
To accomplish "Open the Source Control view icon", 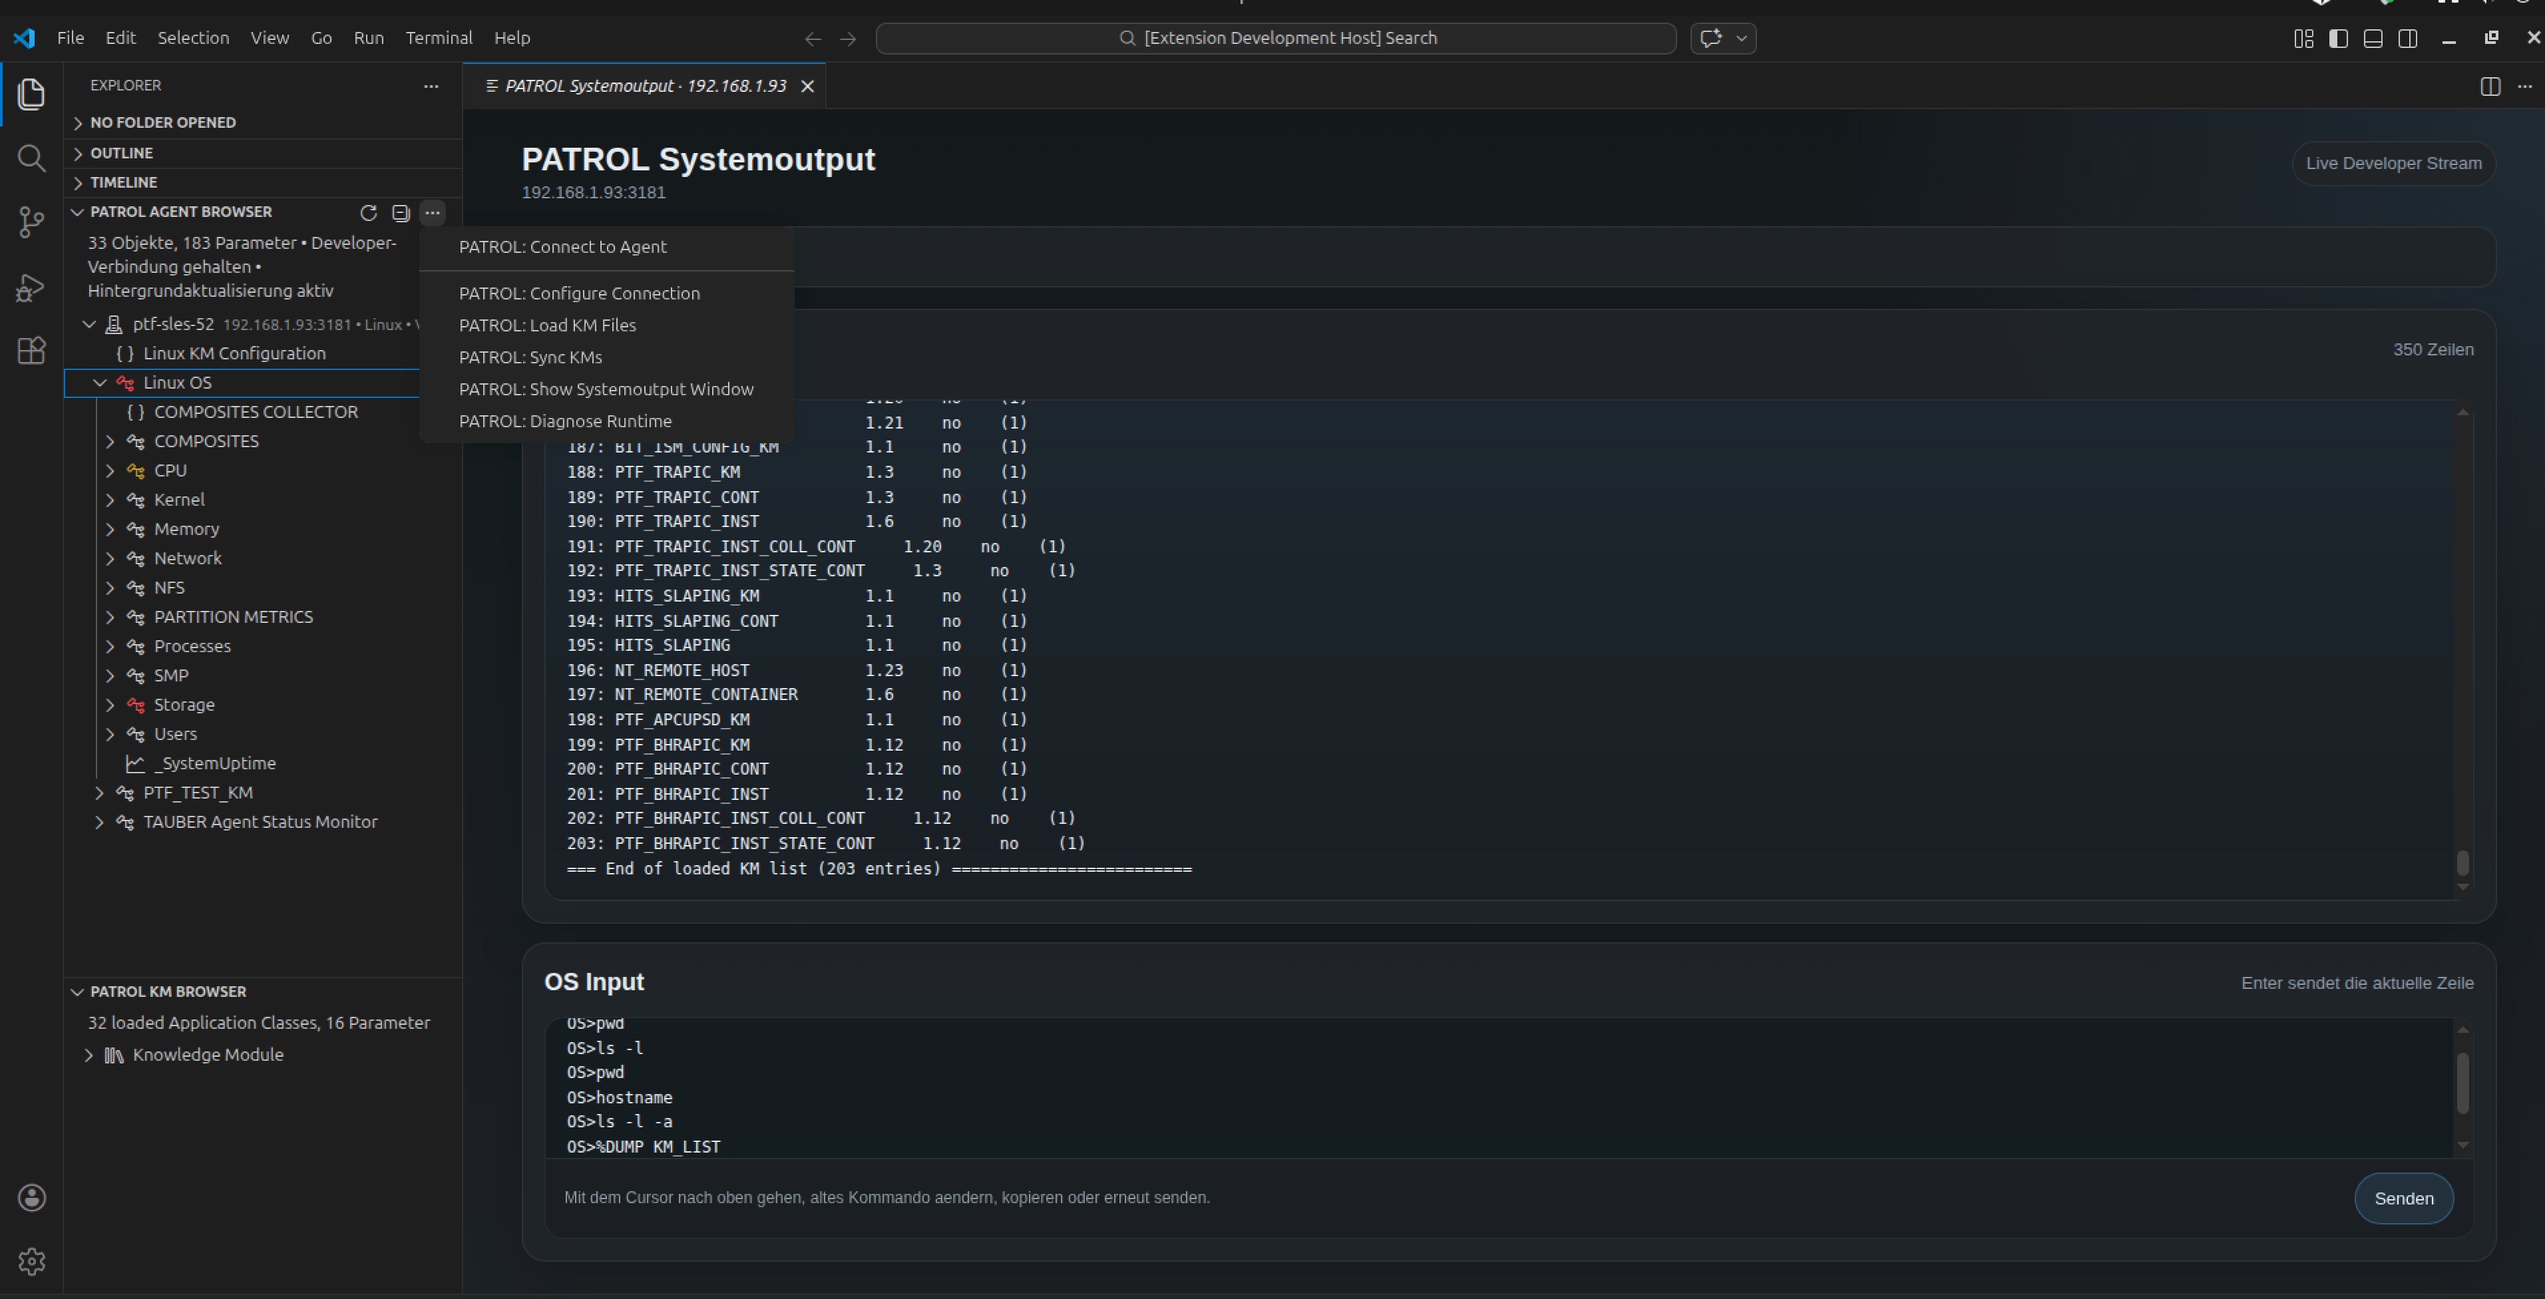I will [32, 222].
